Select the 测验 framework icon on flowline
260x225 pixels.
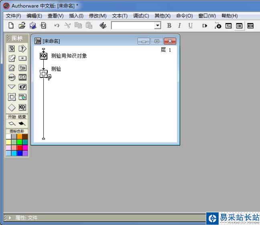pyautogui.click(x=44, y=74)
